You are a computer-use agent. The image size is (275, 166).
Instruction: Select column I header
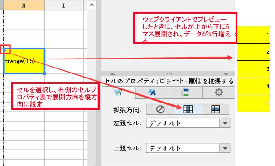pyautogui.click(x=63, y=5)
